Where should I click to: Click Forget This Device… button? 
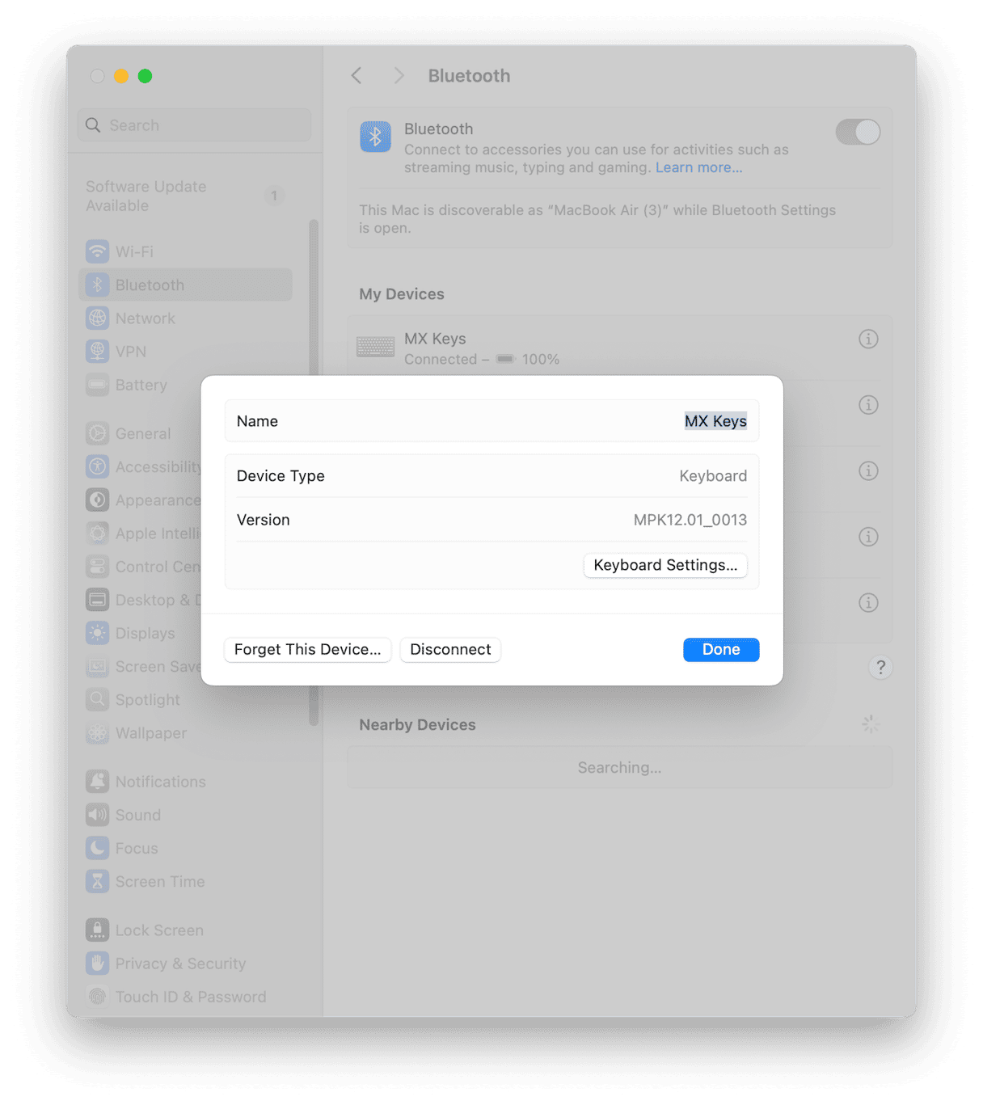307,650
